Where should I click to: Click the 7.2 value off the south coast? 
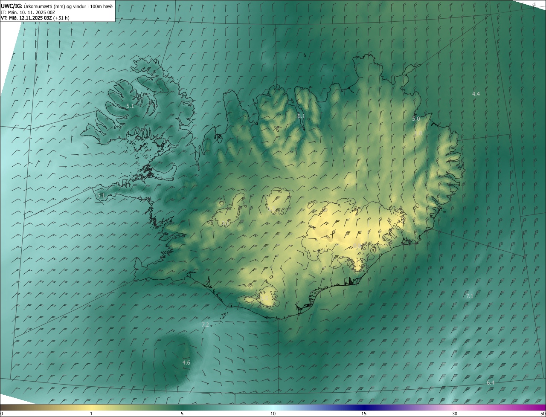[205, 325]
